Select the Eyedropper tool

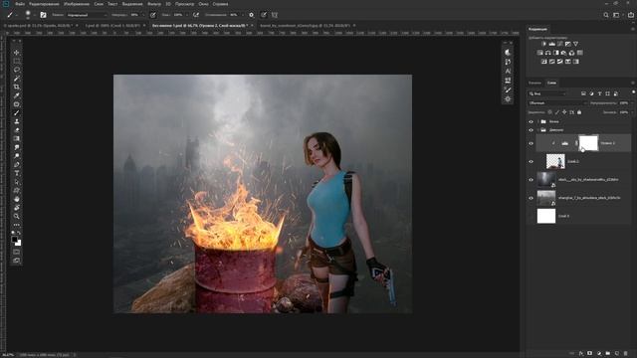click(16, 95)
